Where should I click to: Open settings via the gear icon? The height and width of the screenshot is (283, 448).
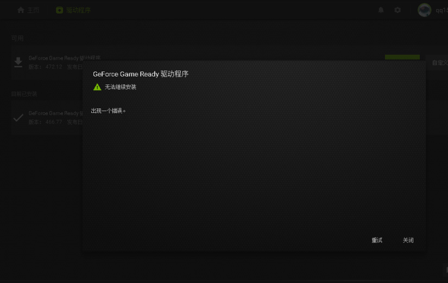point(397,10)
